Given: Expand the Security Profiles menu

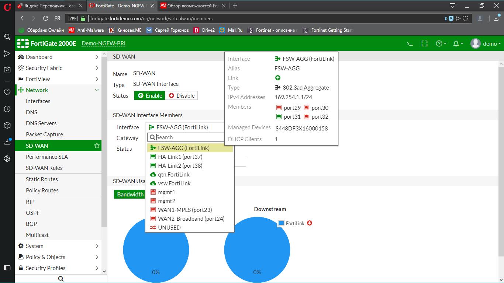Looking at the screenshot, I should (58, 268).
